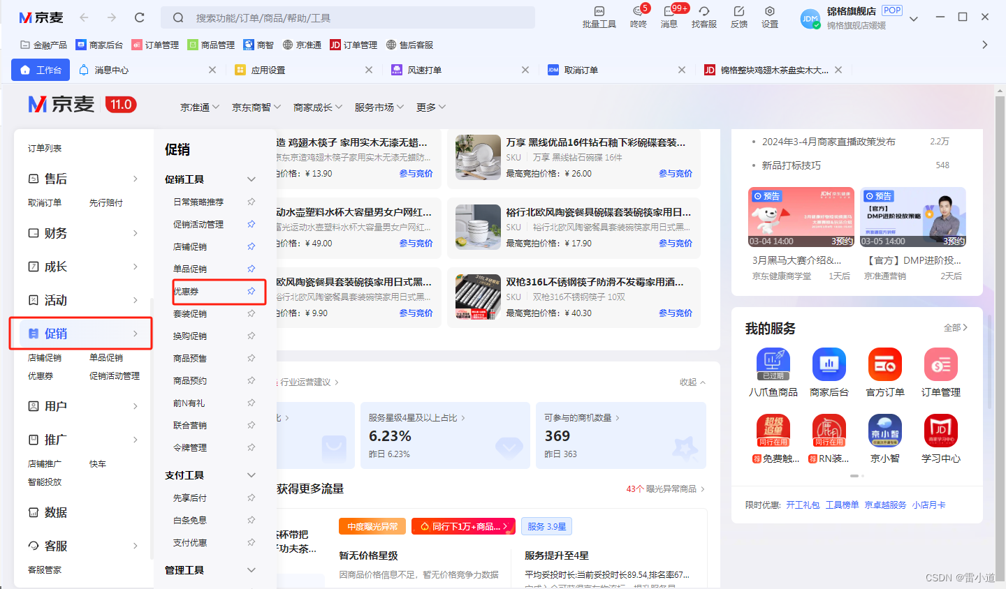Image resolution: width=1006 pixels, height=589 pixels.
Task: Click 参与竞价 for 万享 黑线优品
Action: pyautogui.click(x=676, y=174)
